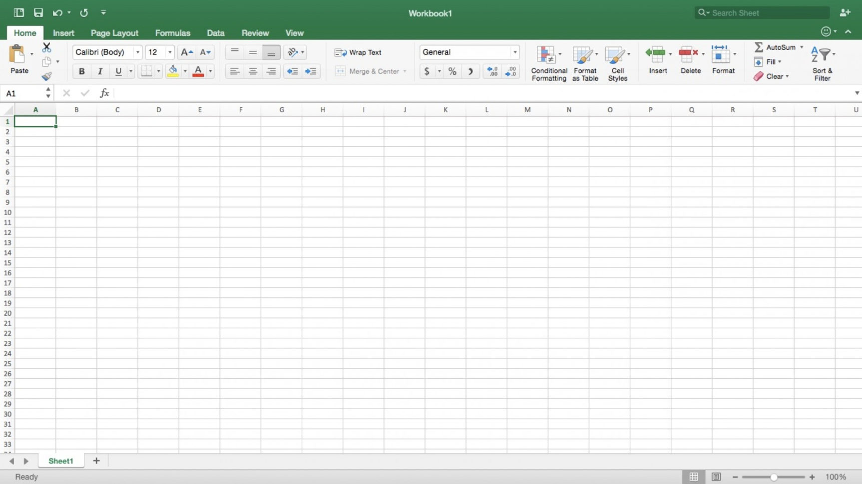
Task: Apply percent style formatting
Action: 452,71
